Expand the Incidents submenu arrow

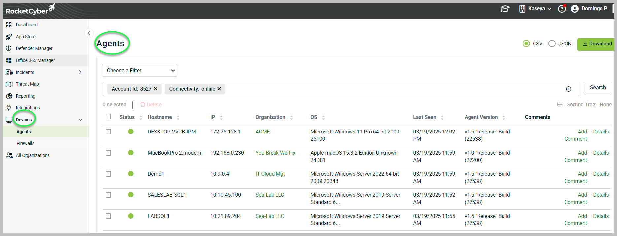80,72
